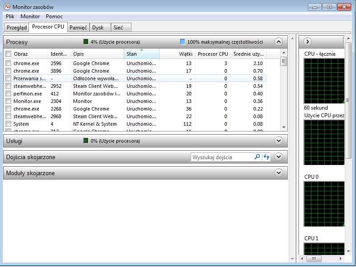Toggle the select-all checkbox beside Obraz
This screenshot has height=267, width=356.
(x=8, y=54)
